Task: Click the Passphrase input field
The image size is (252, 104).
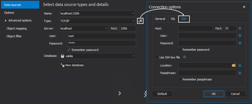Action: coord(207,73)
